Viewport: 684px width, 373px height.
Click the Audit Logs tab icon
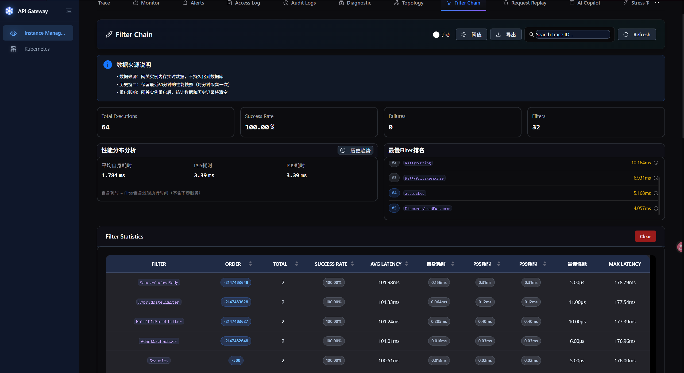click(x=286, y=3)
